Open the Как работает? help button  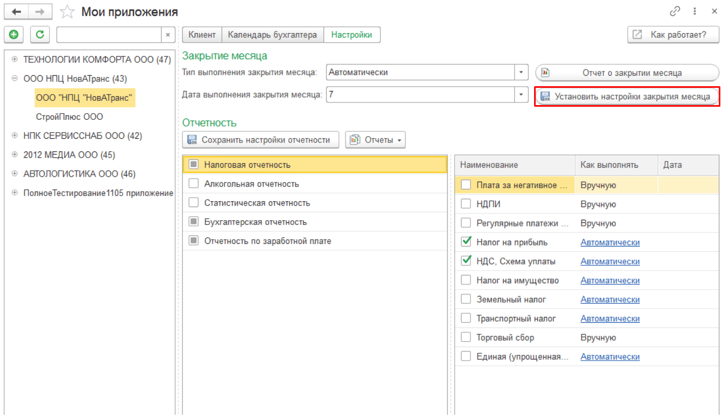[x=674, y=35]
